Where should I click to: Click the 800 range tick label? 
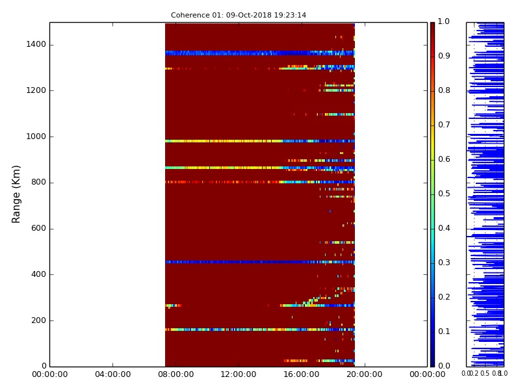[38, 182]
